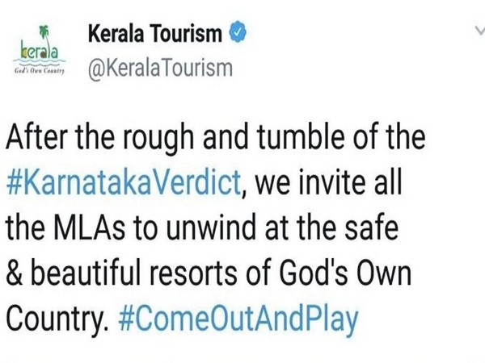
Task: Click the tweet line starting "After the rough"
Action: [215, 137]
